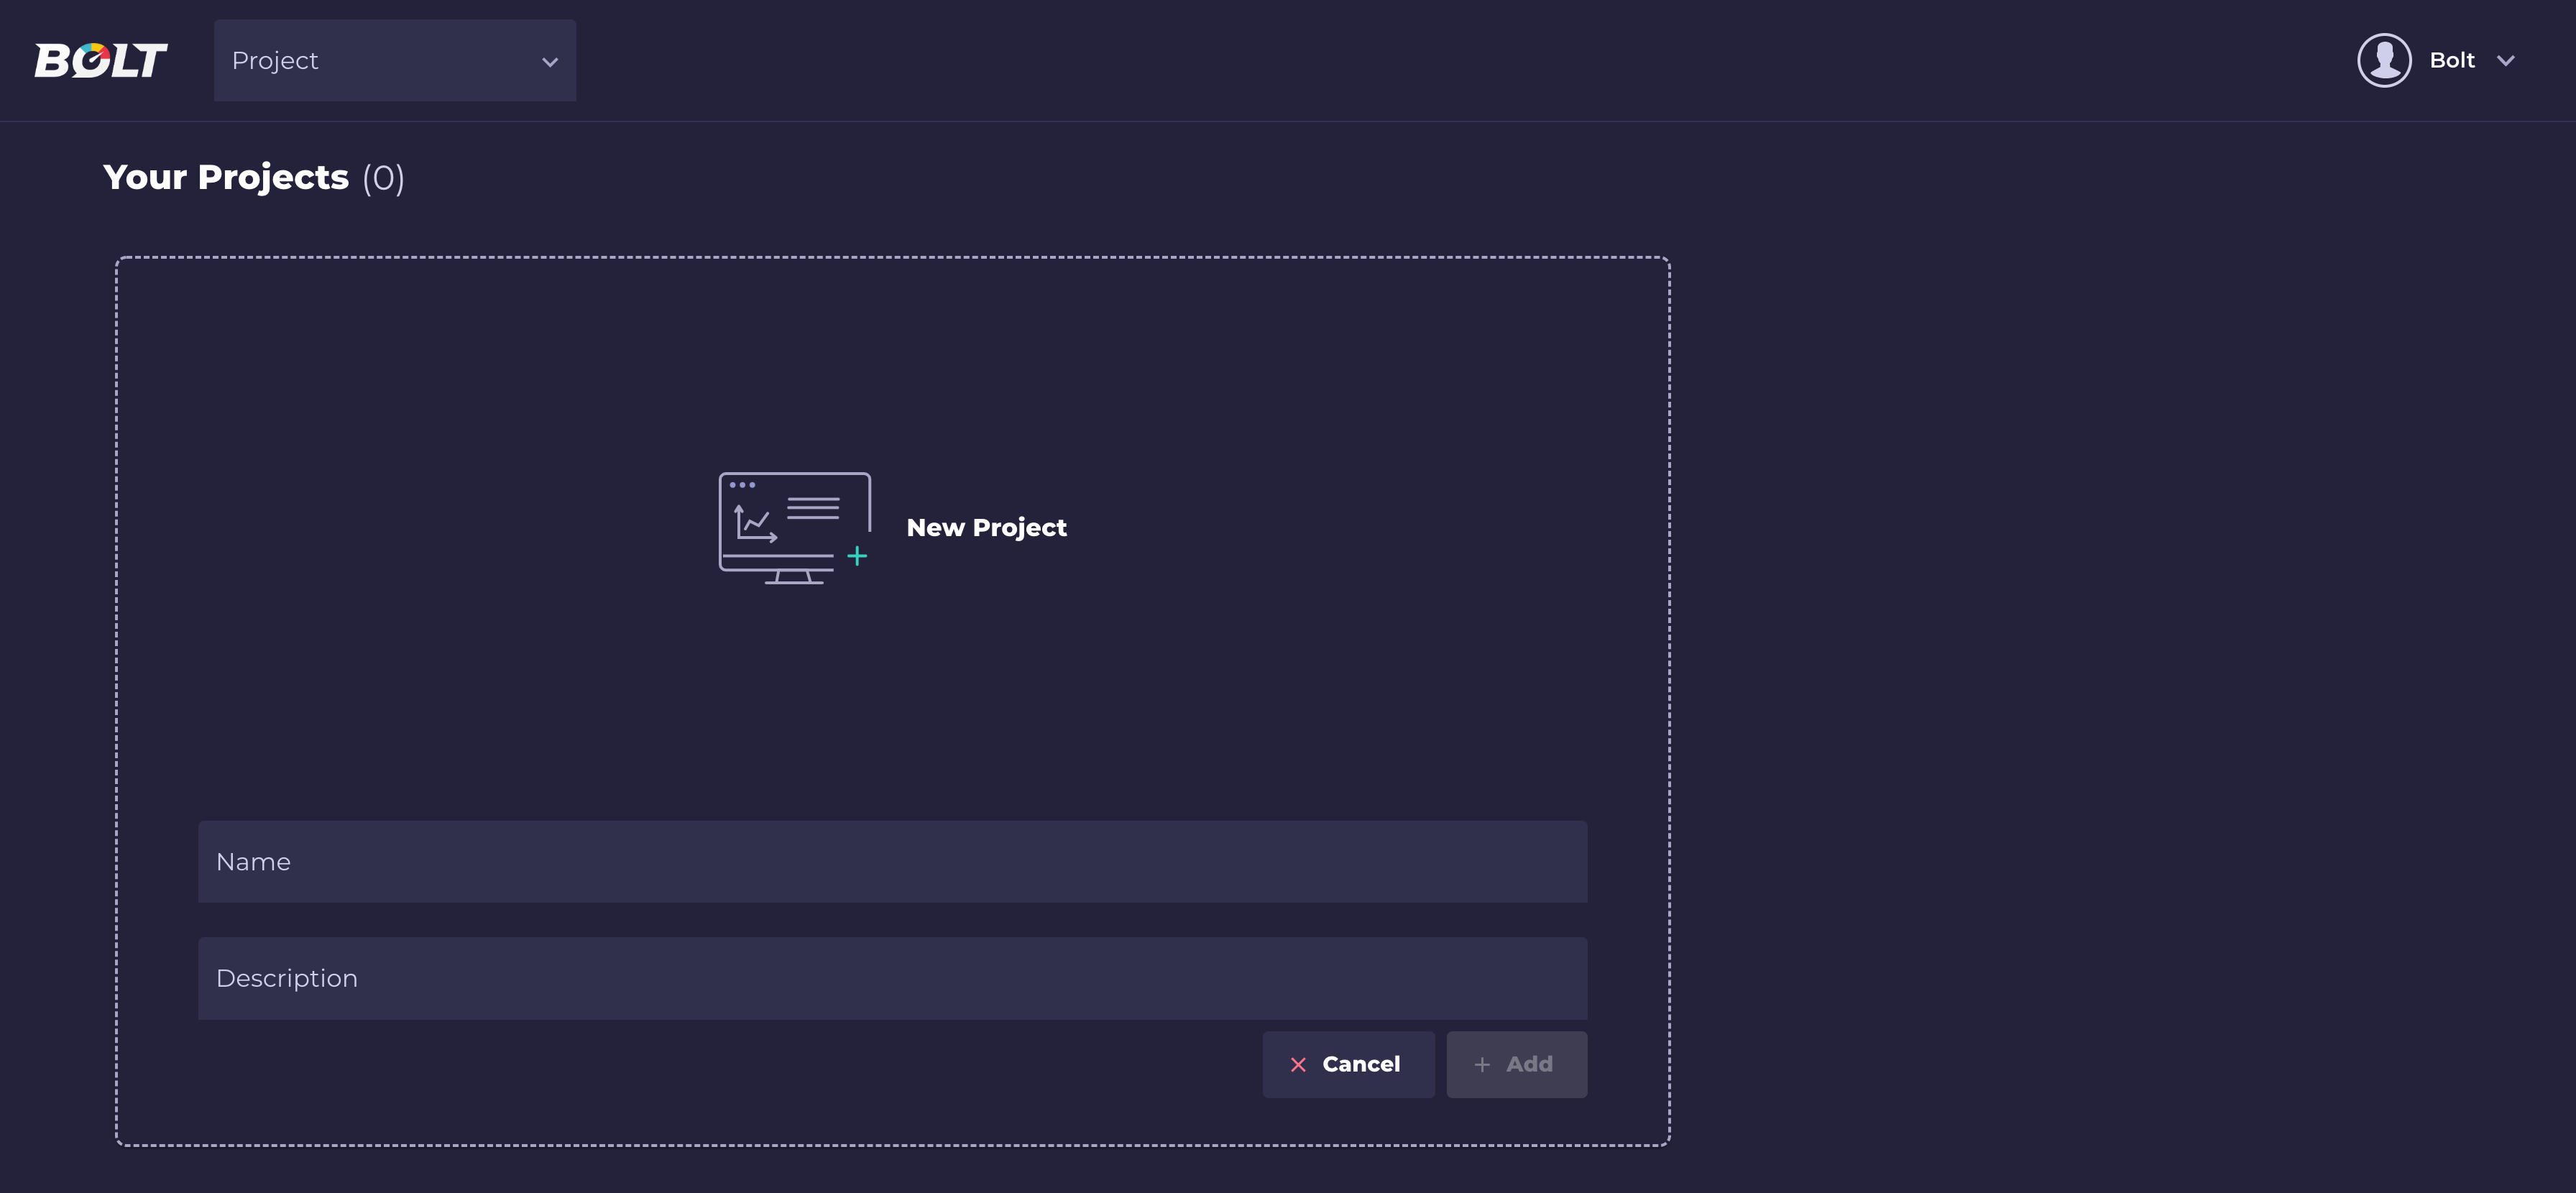Click the red X icon in Cancel
Image resolution: width=2576 pixels, height=1193 pixels.
pyautogui.click(x=1298, y=1065)
